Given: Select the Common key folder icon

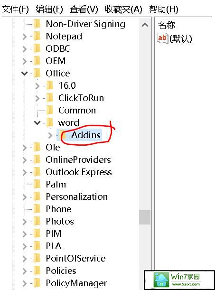Looking at the screenshot, I should [x=50, y=111].
